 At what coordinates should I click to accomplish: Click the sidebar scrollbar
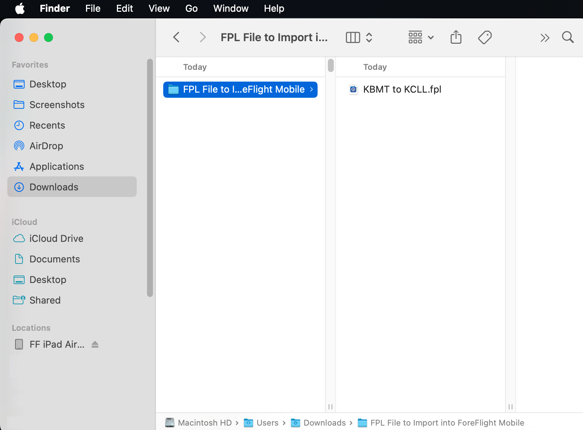tap(150, 178)
